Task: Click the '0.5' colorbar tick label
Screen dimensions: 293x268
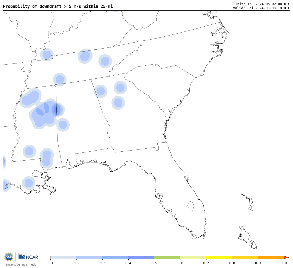Action: [x=154, y=263]
